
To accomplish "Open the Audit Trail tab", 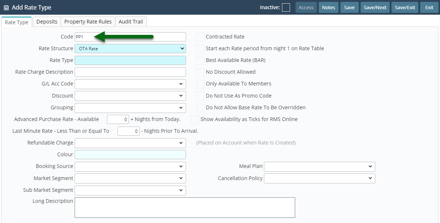I will pyautogui.click(x=131, y=22).
